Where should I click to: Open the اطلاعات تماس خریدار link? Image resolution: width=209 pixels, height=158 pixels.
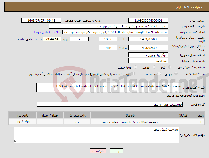pyautogui.click(x=47, y=32)
